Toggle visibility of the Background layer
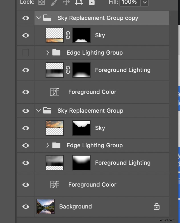 pos(26,207)
